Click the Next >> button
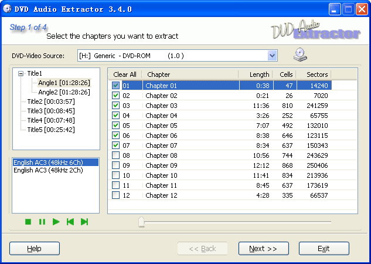 click(264, 248)
